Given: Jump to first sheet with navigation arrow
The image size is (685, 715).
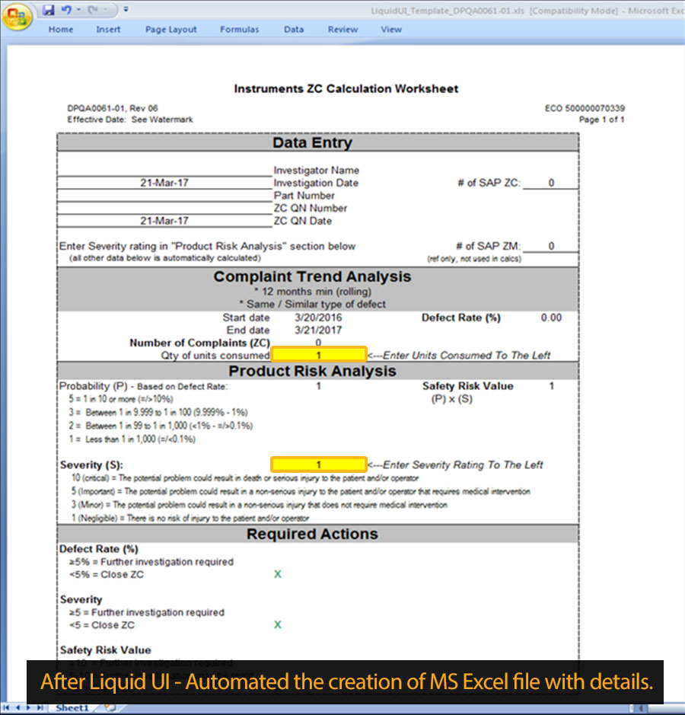Looking at the screenshot, I should point(8,708).
